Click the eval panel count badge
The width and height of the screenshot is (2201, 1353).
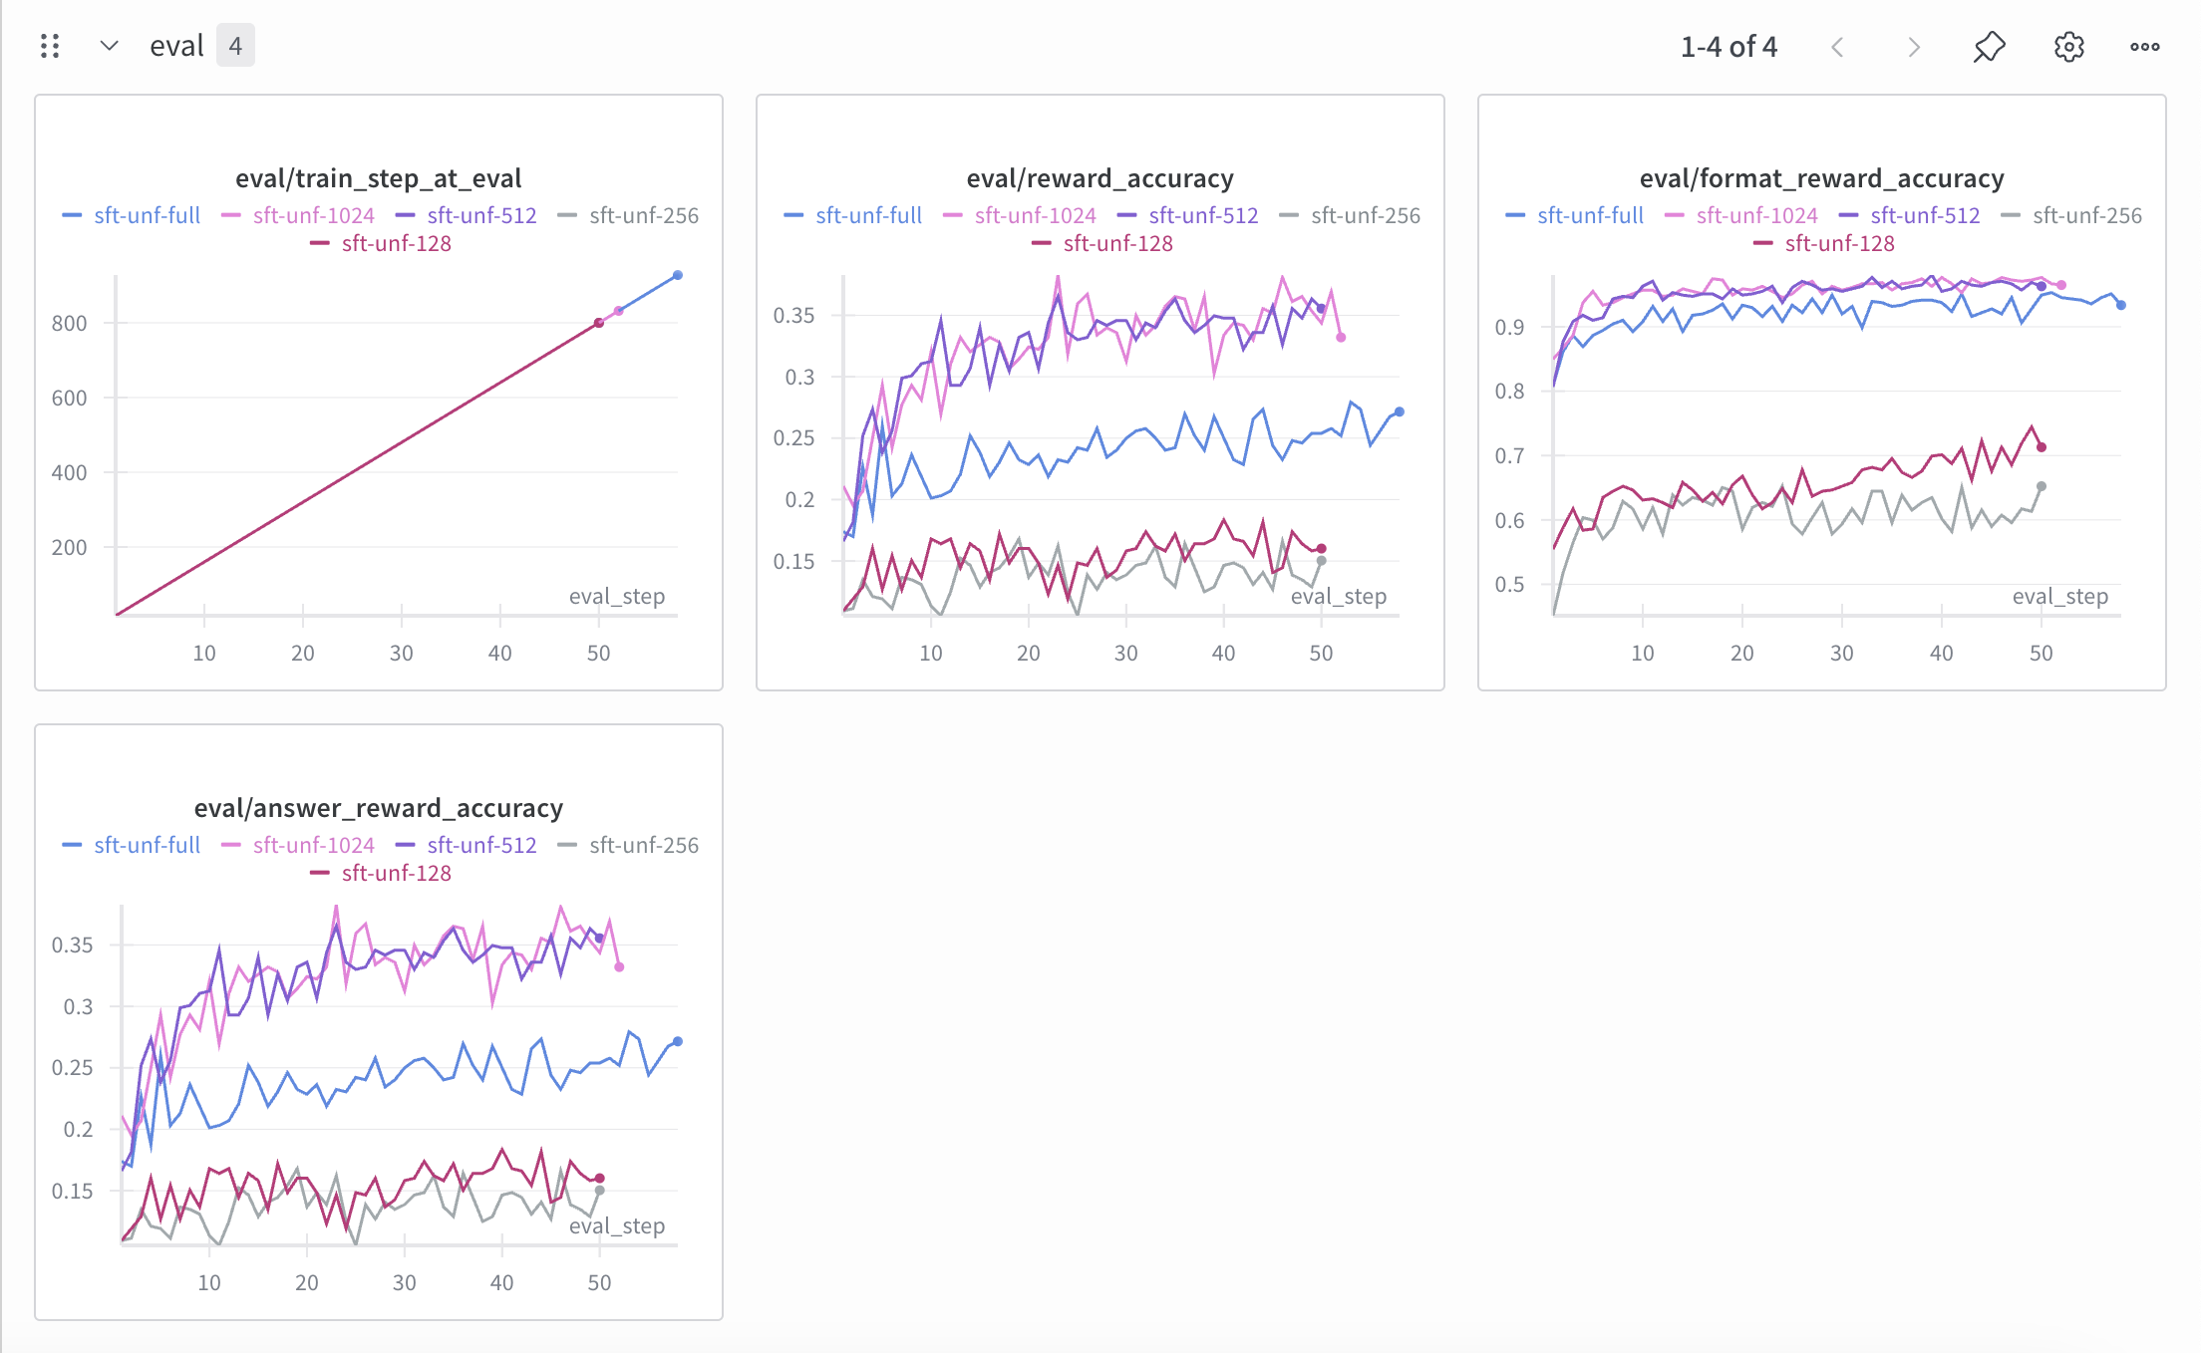click(x=235, y=46)
